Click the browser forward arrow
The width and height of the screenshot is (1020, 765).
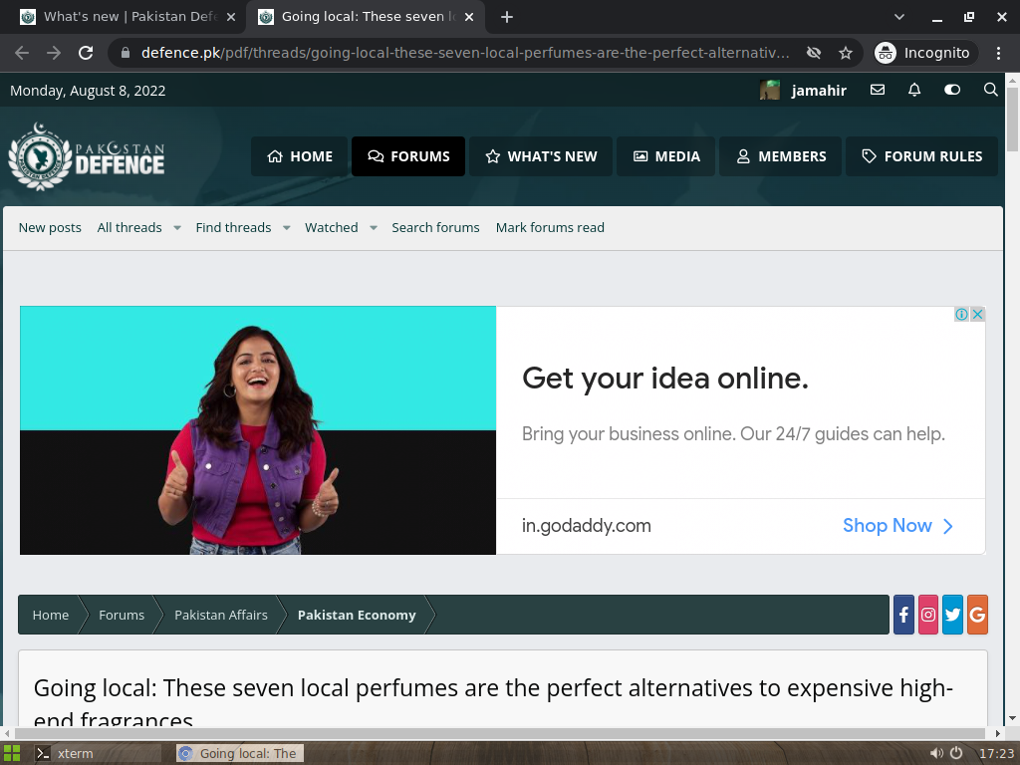pos(54,53)
